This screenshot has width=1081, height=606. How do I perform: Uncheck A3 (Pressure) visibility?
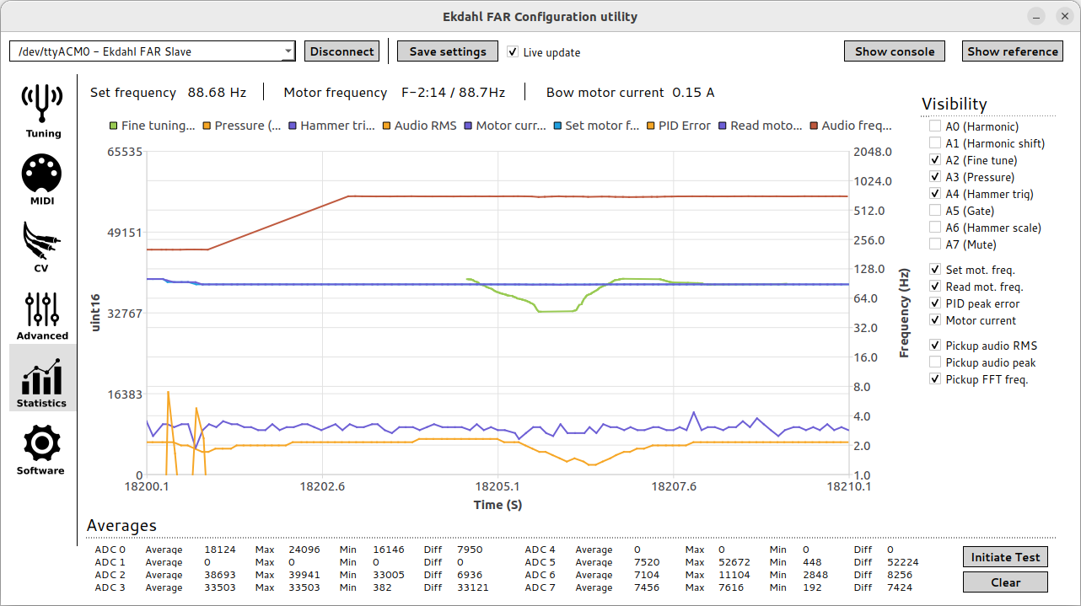pos(935,177)
